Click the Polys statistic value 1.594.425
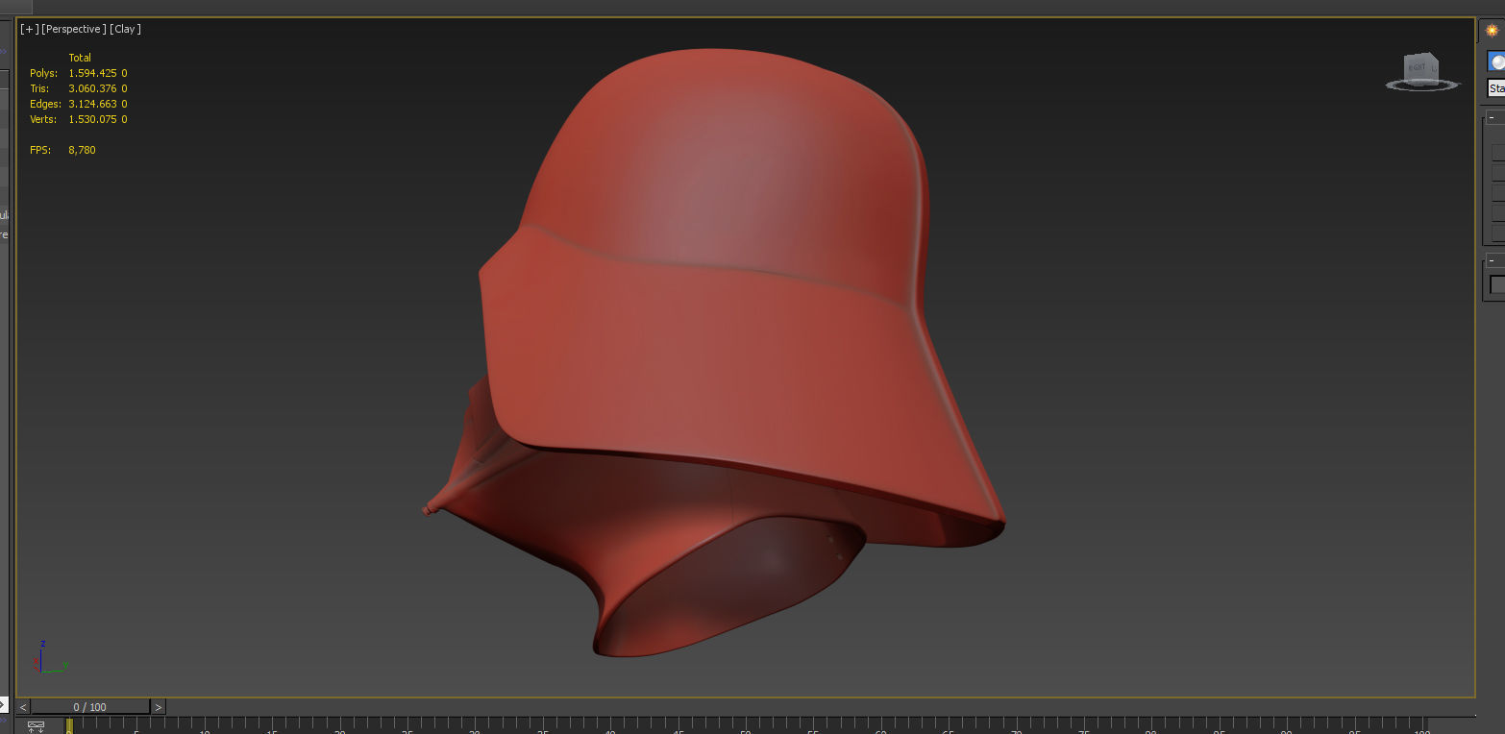The width and height of the screenshot is (1505, 734). pyautogui.click(x=93, y=73)
